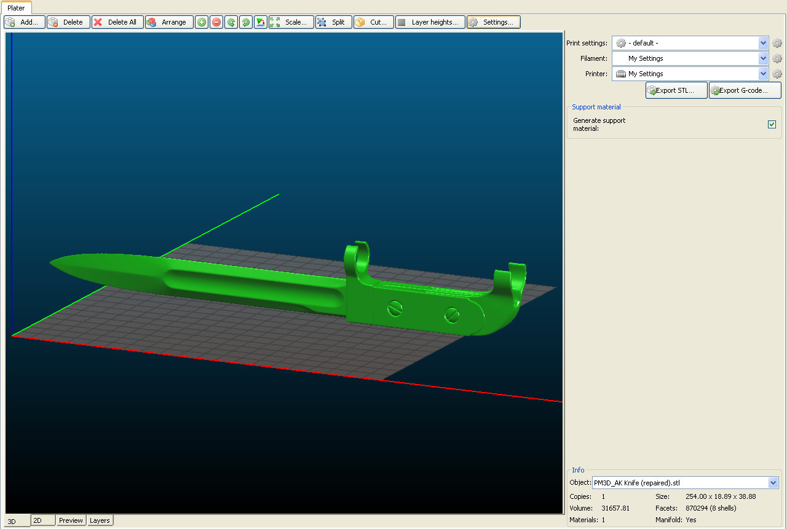This screenshot has height=529, width=787.
Task: Switch to the 2D view tab
Action: [x=43, y=520]
